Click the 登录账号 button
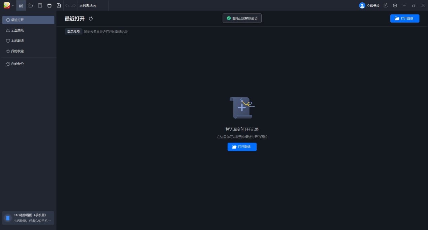The height and width of the screenshot is (230, 428). click(73, 31)
